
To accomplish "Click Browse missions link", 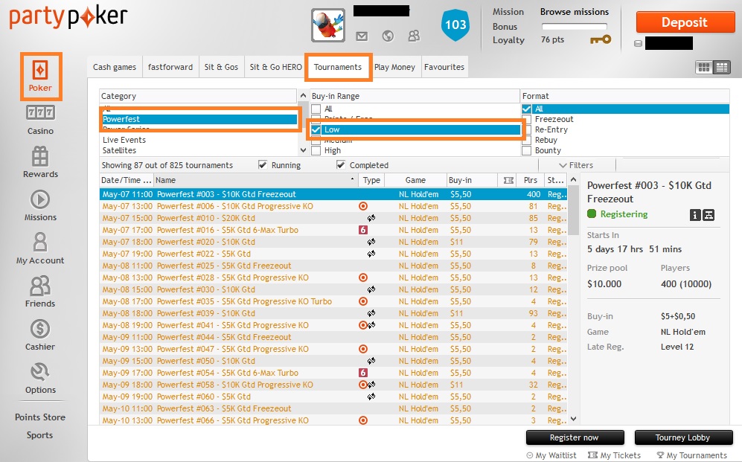I will [x=575, y=12].
